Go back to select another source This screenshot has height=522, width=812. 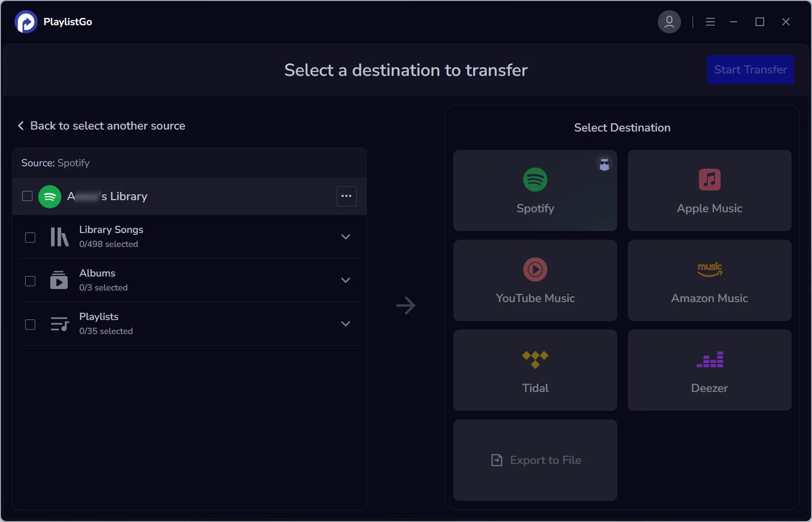pos(101,126)
